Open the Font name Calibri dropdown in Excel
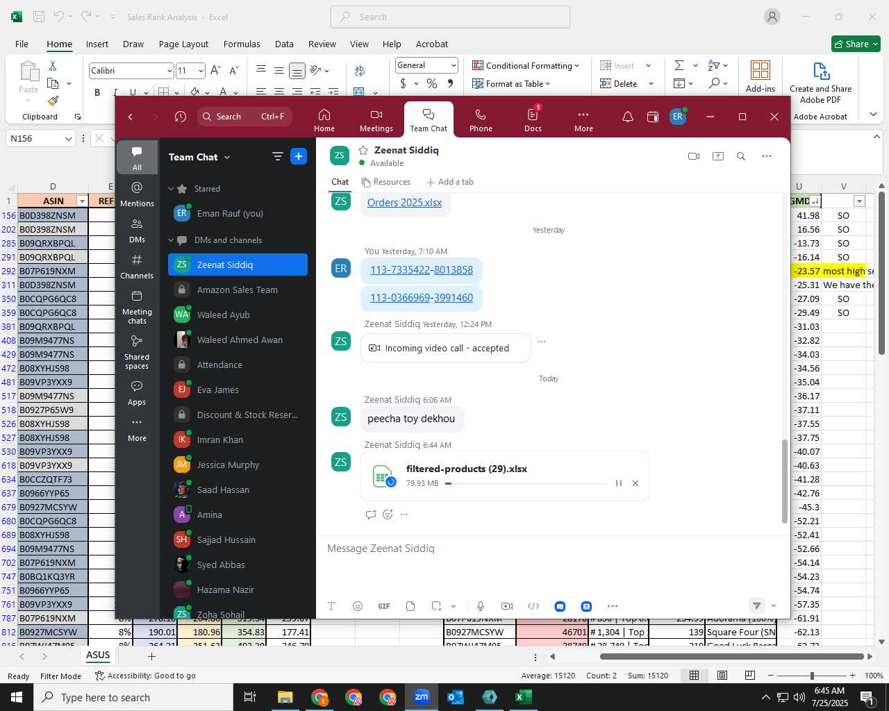The height and width of the screenshot is (711, 889). click(169, 71)
